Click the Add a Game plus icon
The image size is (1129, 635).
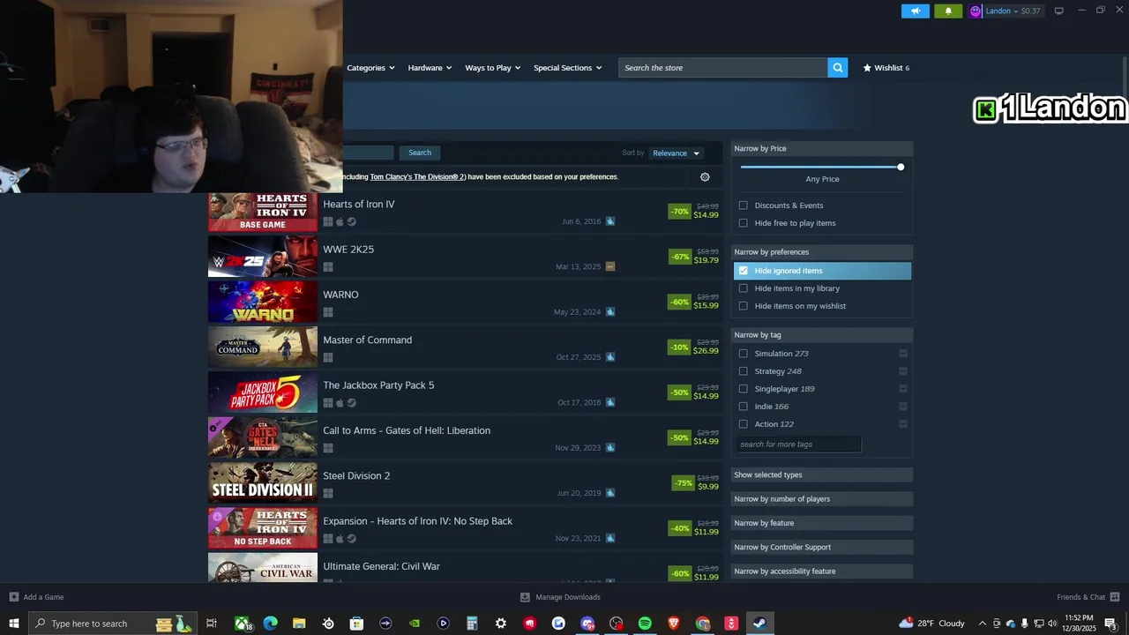click(x=13, y=597)
